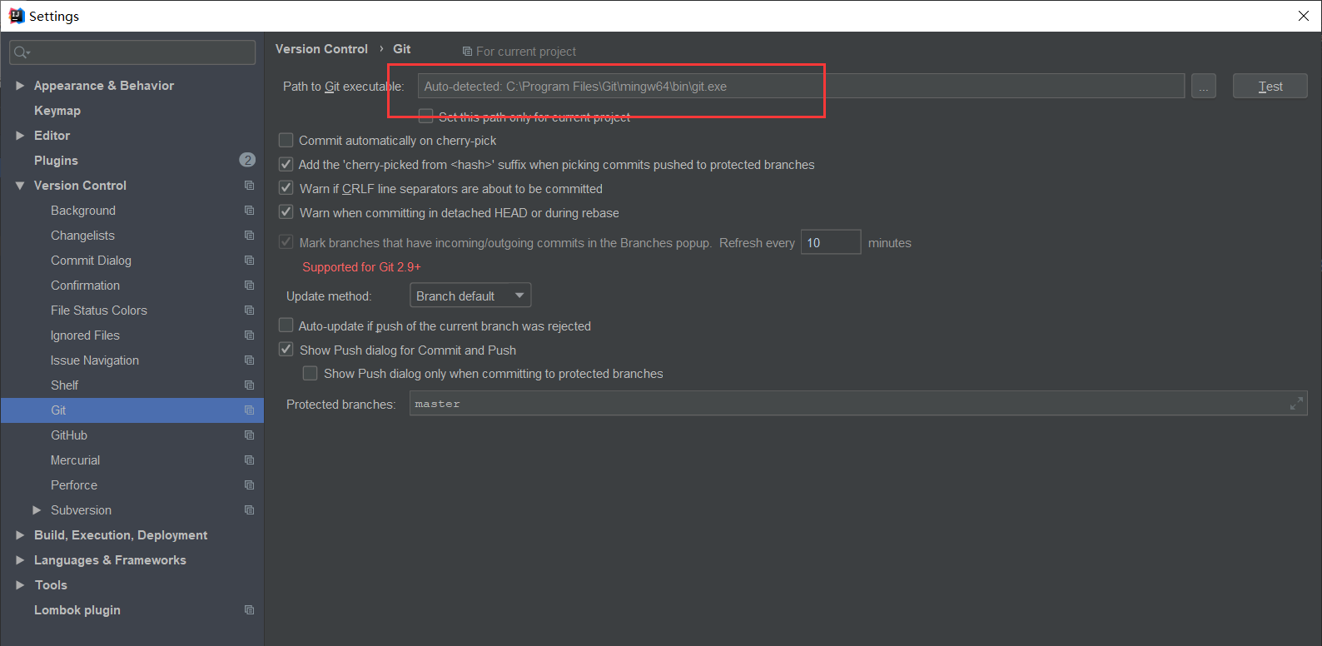This screenshot has width=1322, height=646.
Task: Click the search magnifier icon in settings
Action: tap(20, 52)
